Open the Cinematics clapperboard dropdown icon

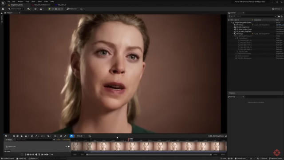point(41,9)
